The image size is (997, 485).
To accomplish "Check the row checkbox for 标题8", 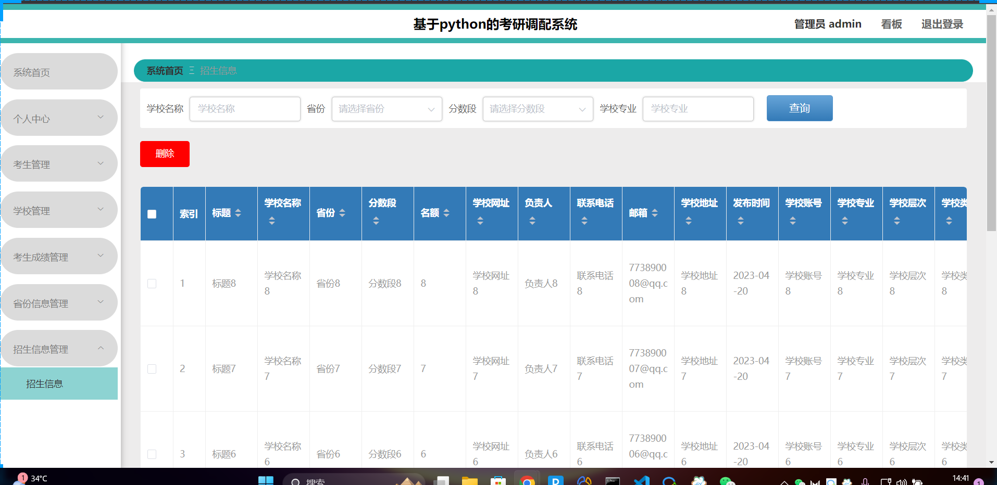I will point(152,284).
